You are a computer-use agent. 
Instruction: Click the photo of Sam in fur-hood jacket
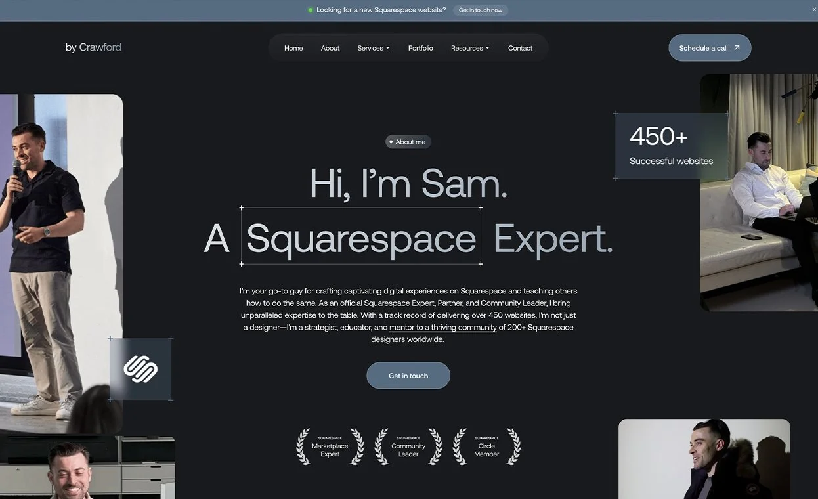[704, 459]
